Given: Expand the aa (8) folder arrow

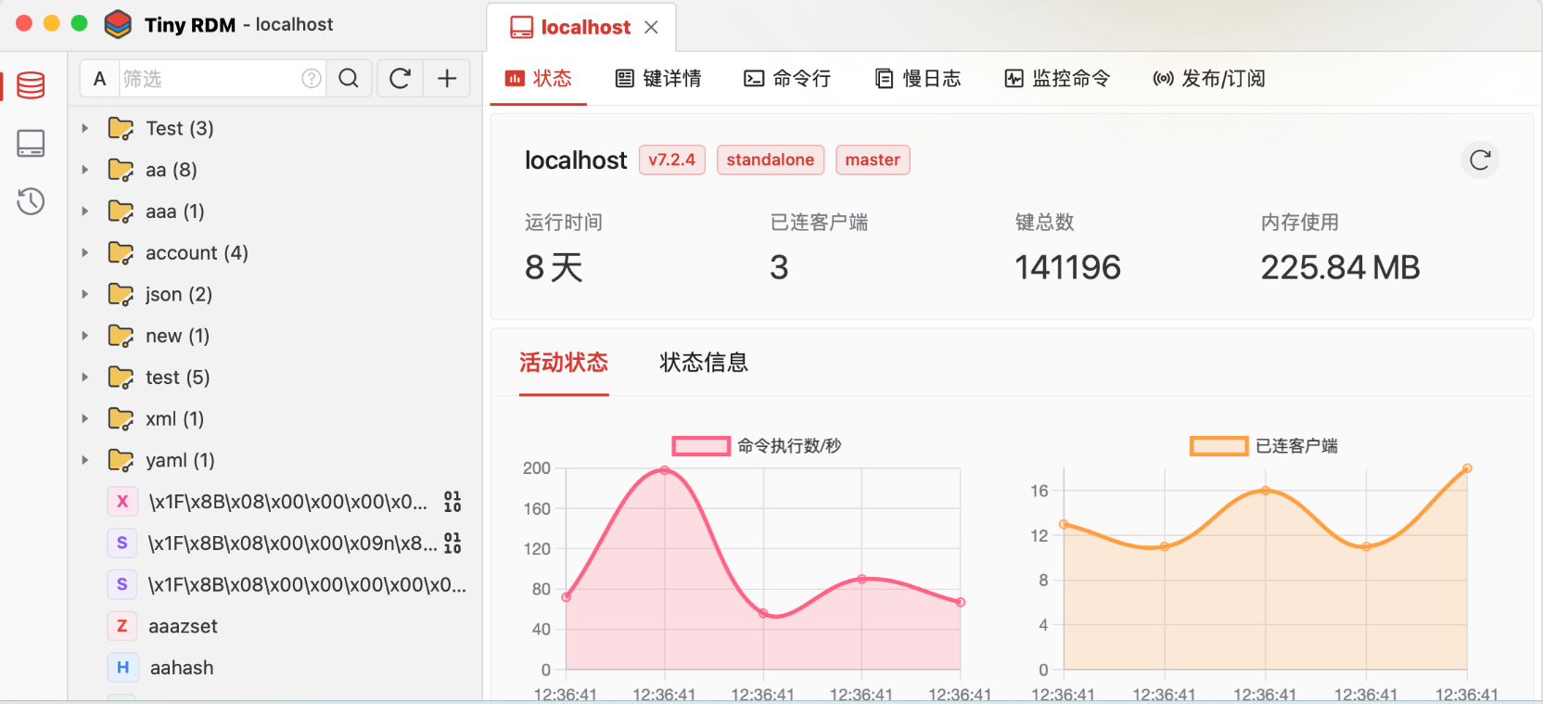Looking at the screenshot, I should [x=85, y=170].
